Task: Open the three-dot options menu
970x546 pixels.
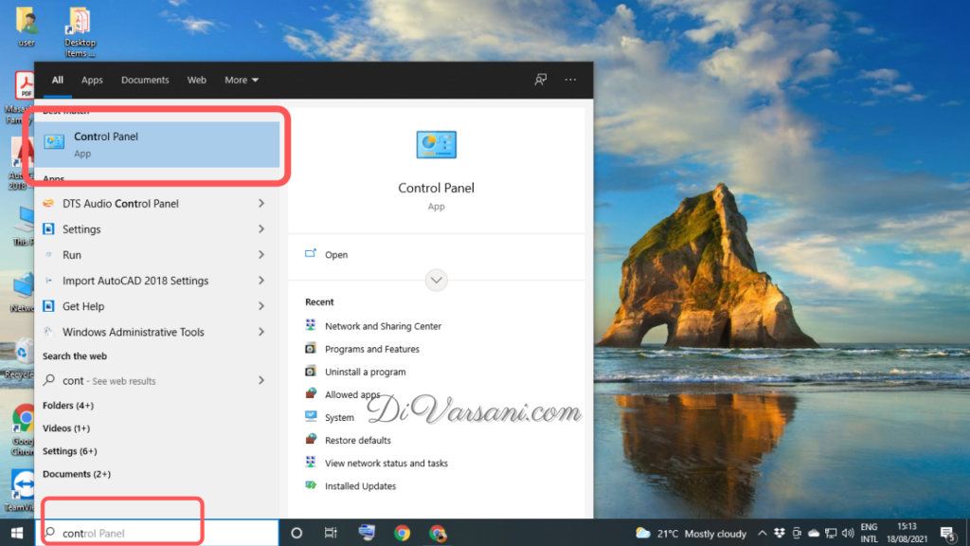Action: click(569, 81)
